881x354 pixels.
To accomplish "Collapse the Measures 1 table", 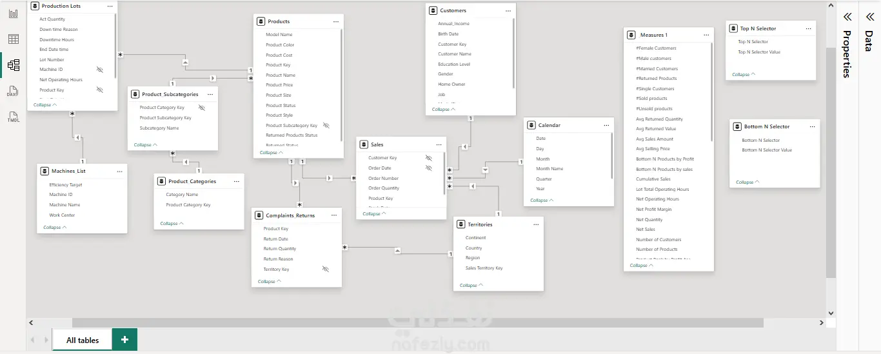I will point(640,266).
